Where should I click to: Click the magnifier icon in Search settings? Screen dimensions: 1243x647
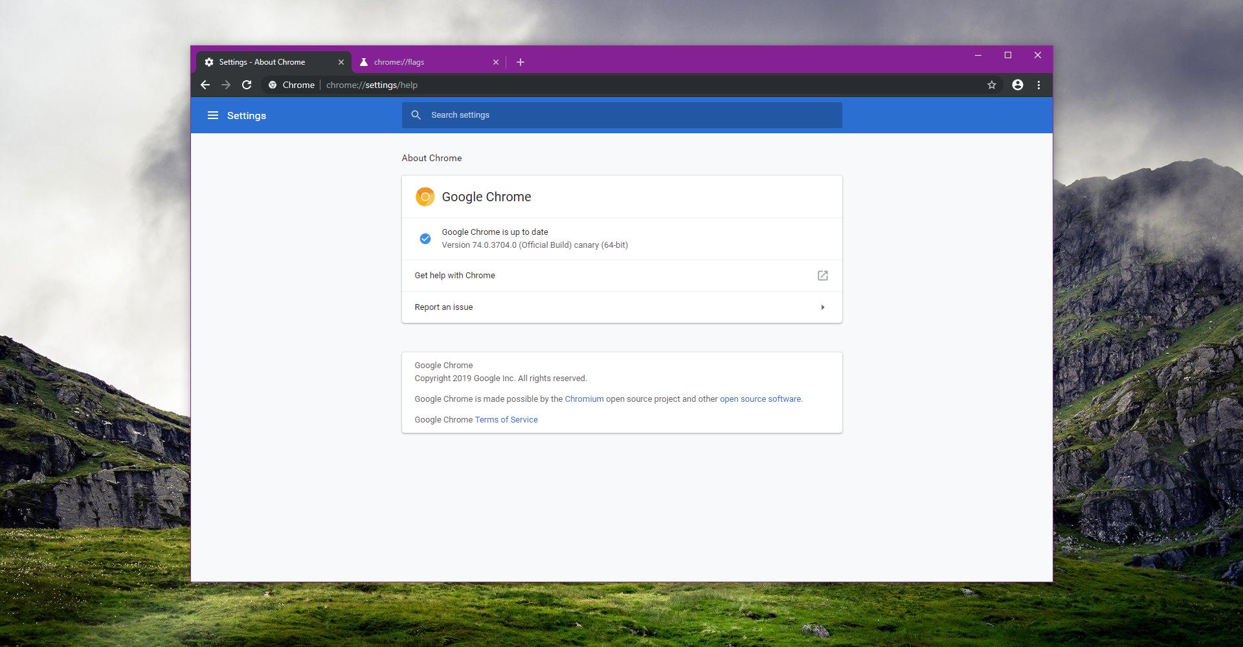[416, 115]
